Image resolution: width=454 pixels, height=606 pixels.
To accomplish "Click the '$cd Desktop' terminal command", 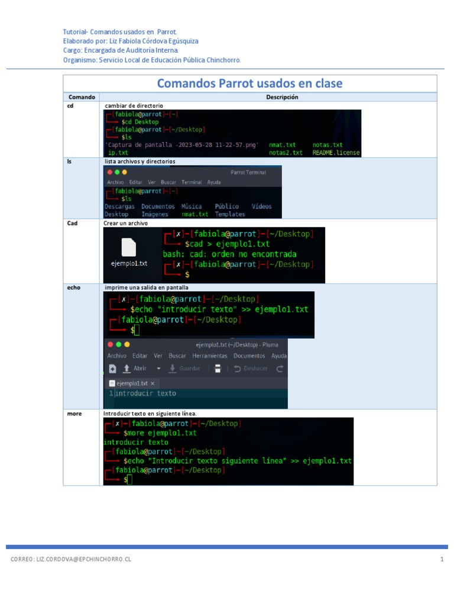I will (140, 122).
